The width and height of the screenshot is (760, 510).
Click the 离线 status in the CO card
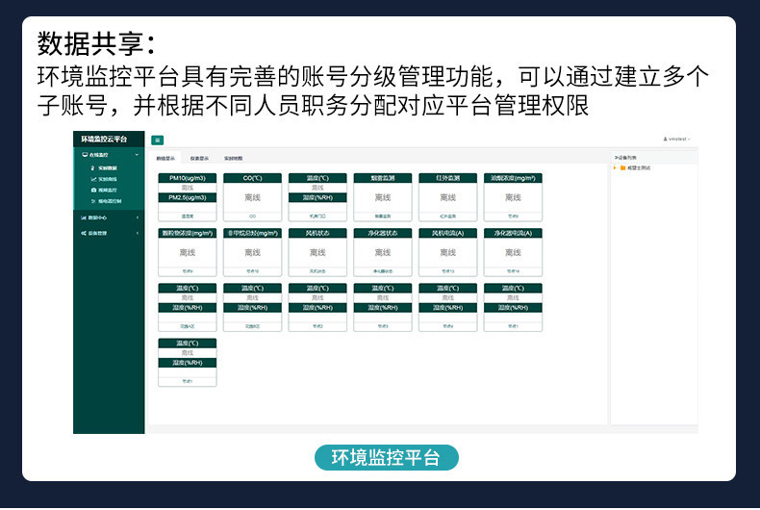coord(252,198)
